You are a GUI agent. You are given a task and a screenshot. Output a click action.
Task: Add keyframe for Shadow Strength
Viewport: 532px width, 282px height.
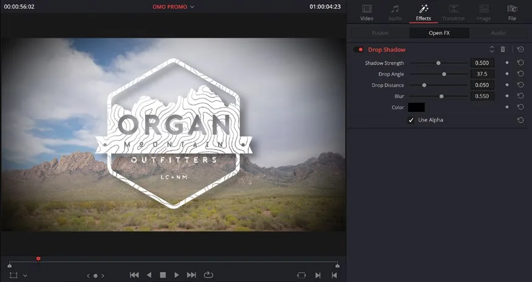coord(507,63)
